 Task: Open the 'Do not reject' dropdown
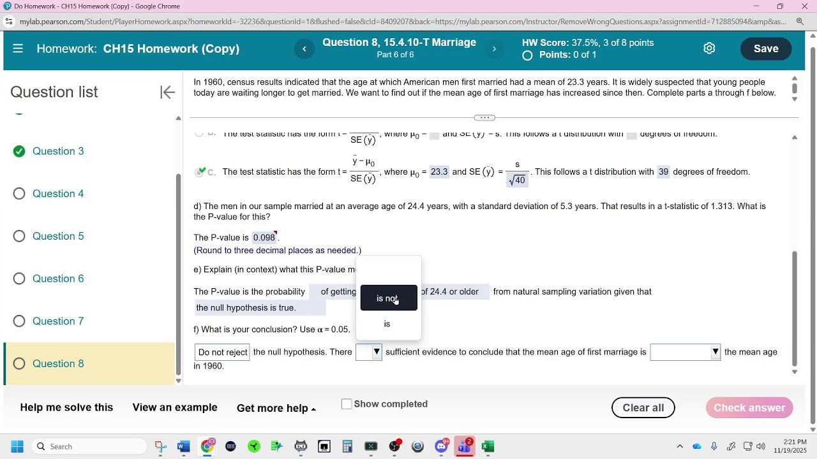pos(223,353)
